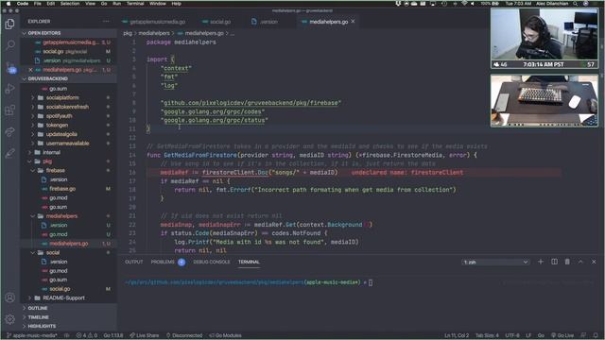Open the Output panel tab
605x340 pixels.
coord(134,262)
